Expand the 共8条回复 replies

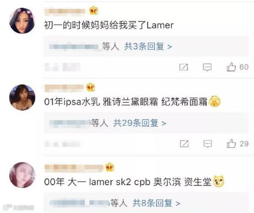[156, 203]
